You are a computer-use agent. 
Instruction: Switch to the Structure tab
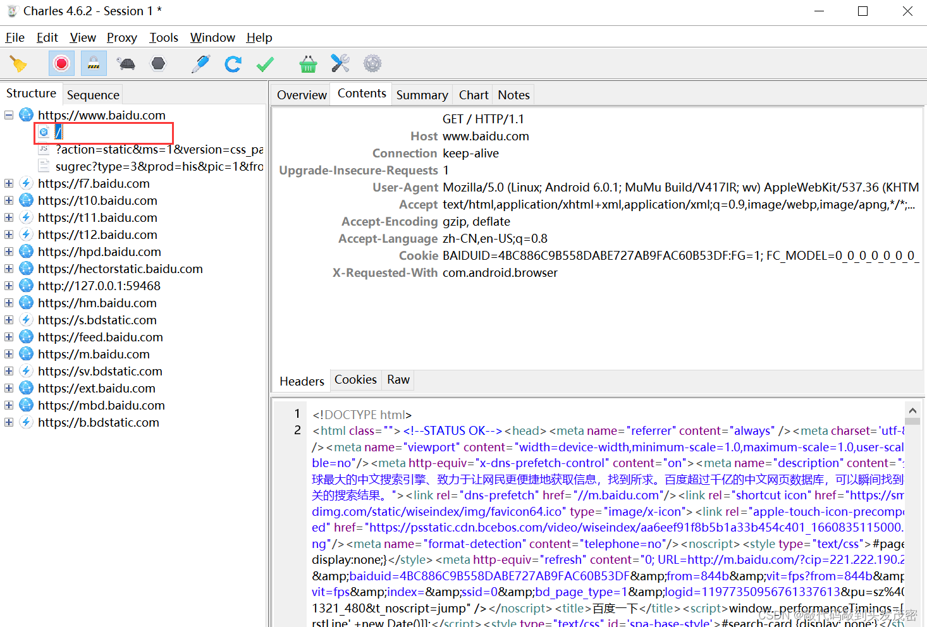click(x=31, y=94)
